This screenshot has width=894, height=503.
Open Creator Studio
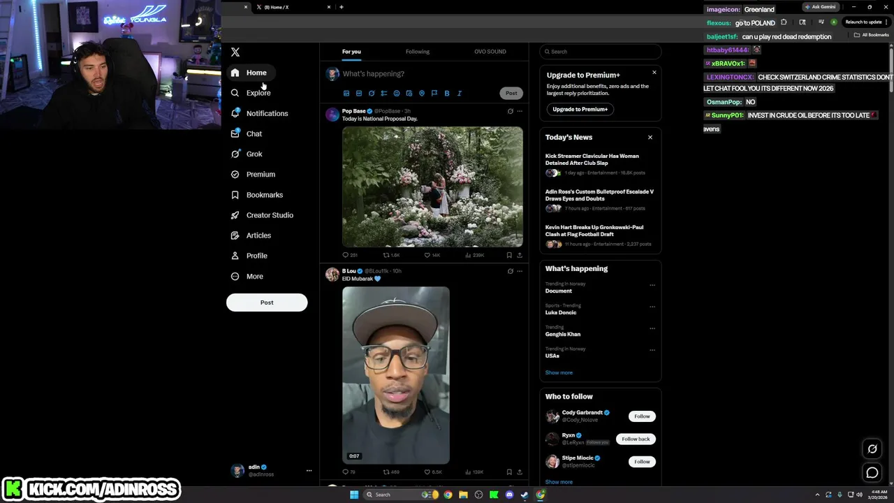pos(262,215)
